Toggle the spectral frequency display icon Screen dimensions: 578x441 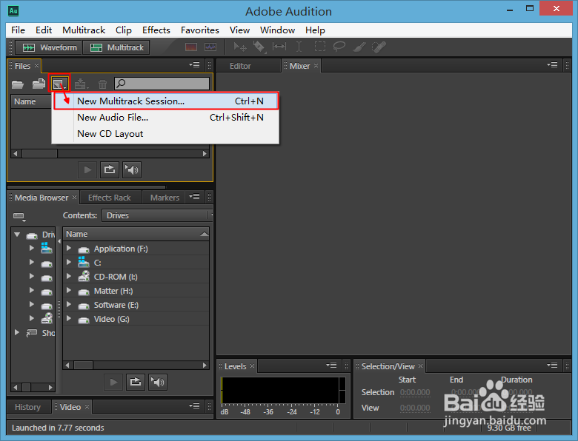191,47
